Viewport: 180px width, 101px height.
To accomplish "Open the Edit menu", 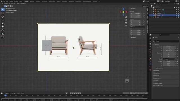I will [7, 1].
